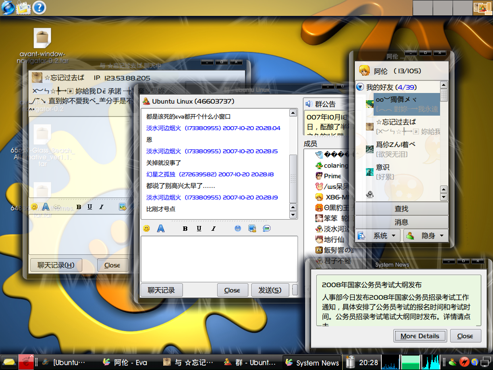This screenshot has height=370, width=493.
Task: Collapse the 我的好友 (4/39) friends group
Action: point(360,87)
